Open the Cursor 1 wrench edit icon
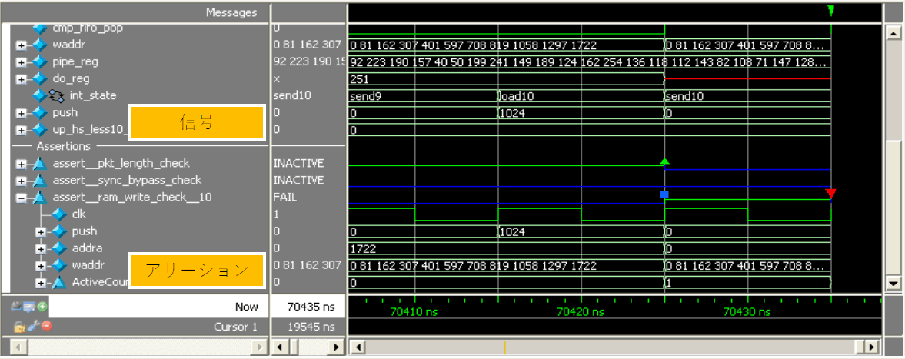The width and height of the screenshot is (905, 359). [x=33, y=326]
